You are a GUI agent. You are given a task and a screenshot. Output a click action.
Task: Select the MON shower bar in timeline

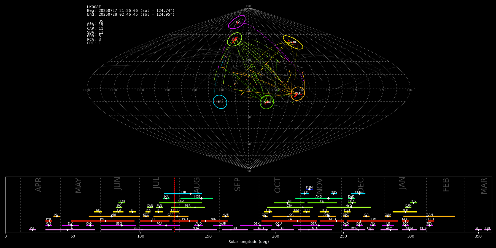tap(354, 230)
